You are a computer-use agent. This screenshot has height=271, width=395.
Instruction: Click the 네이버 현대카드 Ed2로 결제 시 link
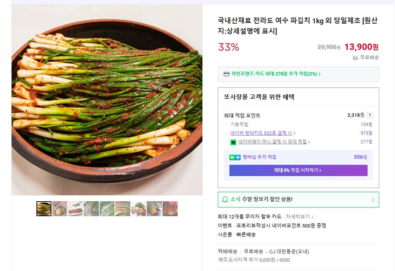click(260, 132)
